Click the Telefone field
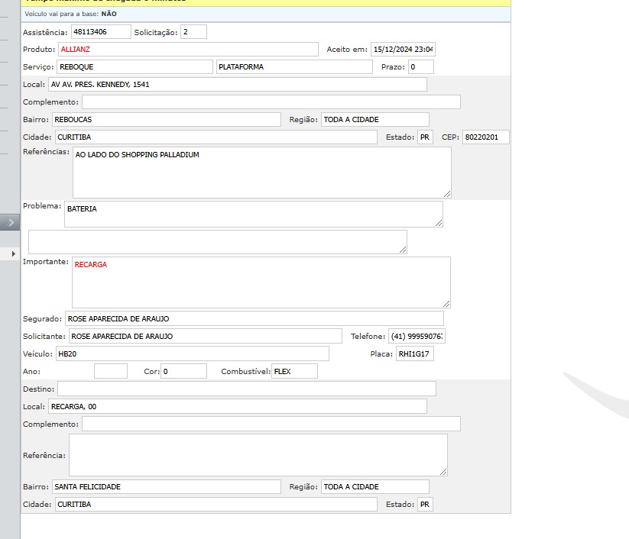629x539 pixels. pos(417,337)
